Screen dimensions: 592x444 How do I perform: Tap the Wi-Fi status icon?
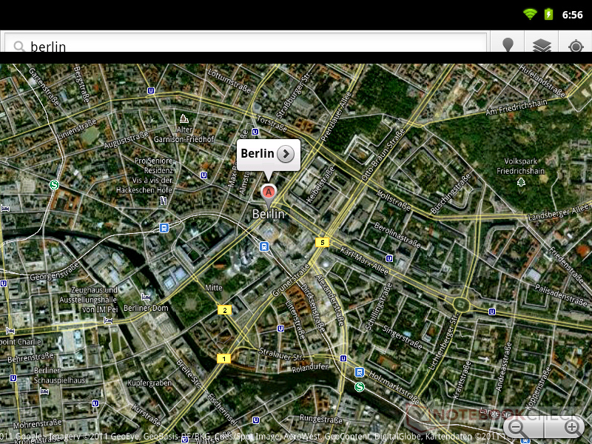tap(530, 14)
